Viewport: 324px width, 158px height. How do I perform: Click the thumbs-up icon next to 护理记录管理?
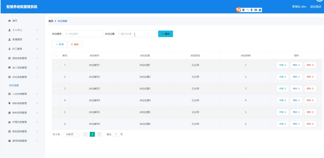click(x=9, y=122)
